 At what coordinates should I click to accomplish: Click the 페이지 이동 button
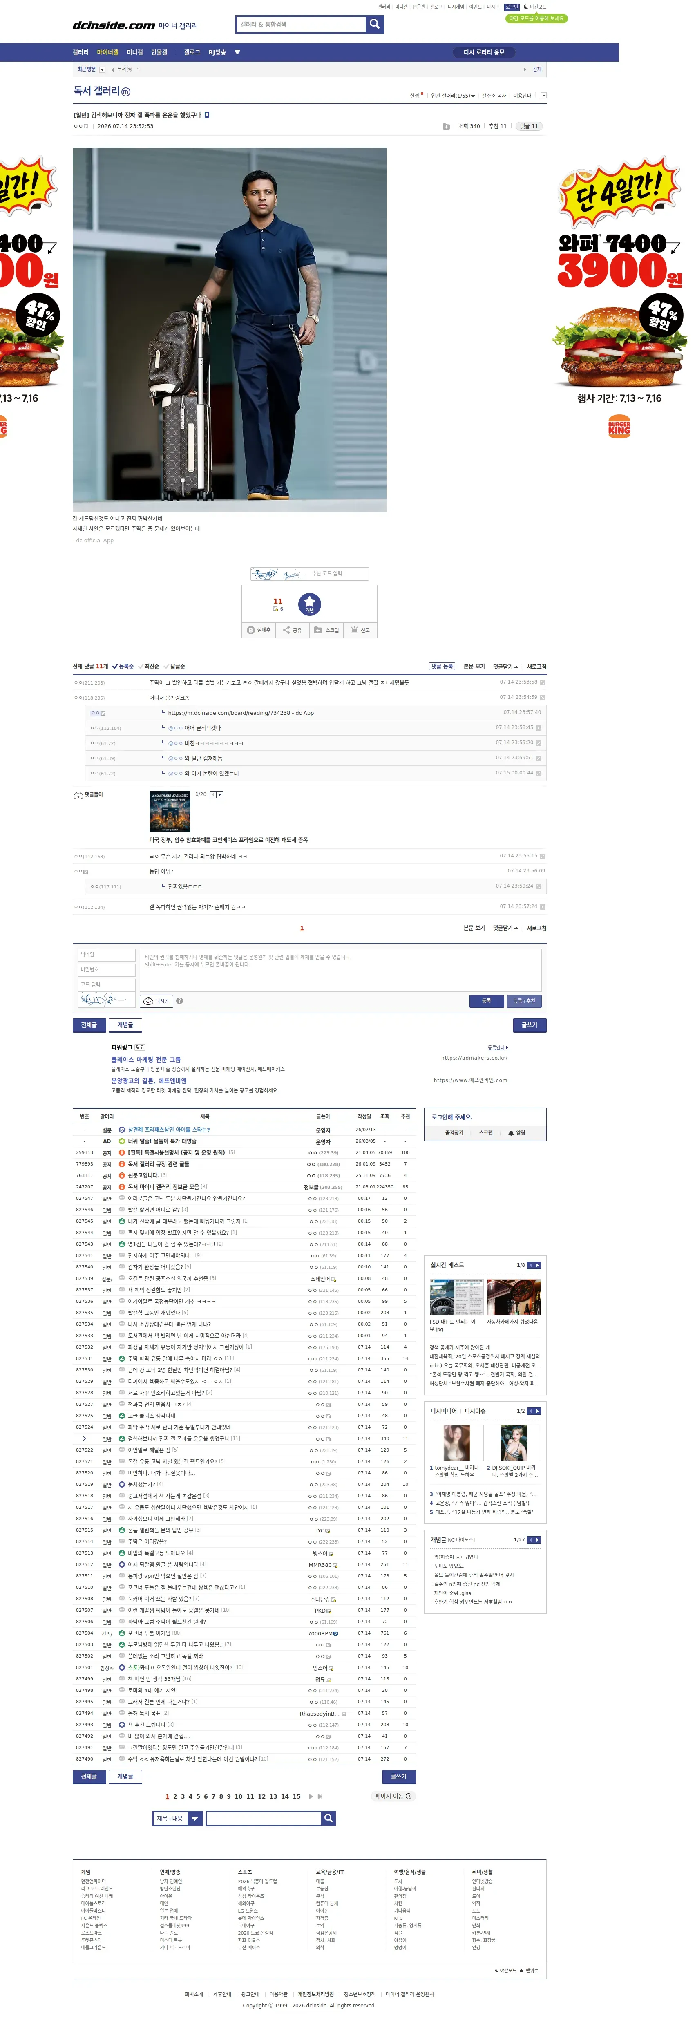pos(393,1796)
